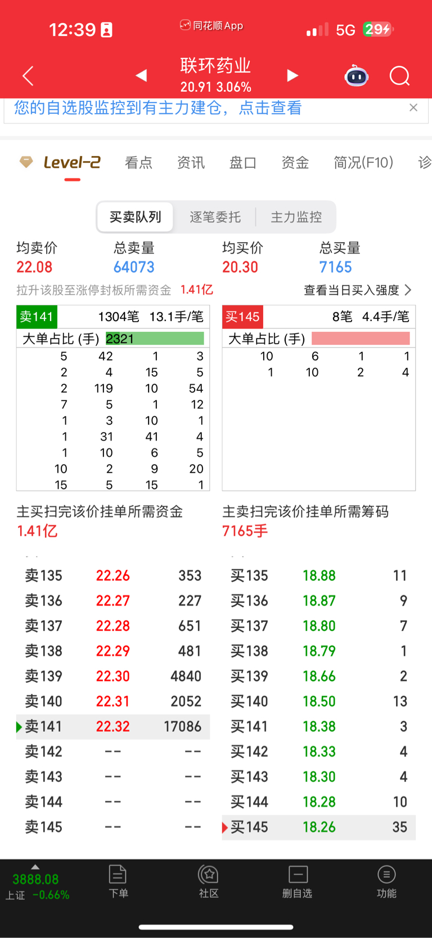Open the robot AI assistant icon
This screenshot has height=938, width=432.
(356, 75)
